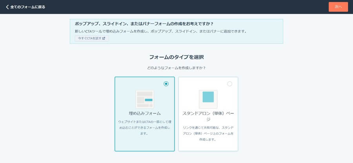This screenshot has height=163, width=353.
Task: Click the フォームのタイプを選択 heading
Action: pyautogui.click(x=176, y=57)
